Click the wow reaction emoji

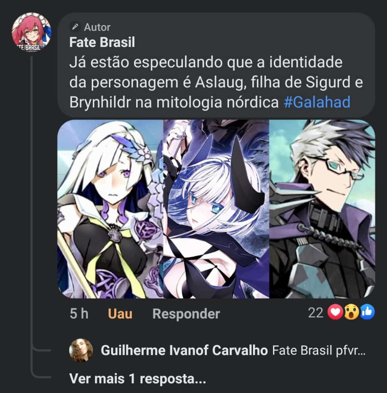click(351, 312)
